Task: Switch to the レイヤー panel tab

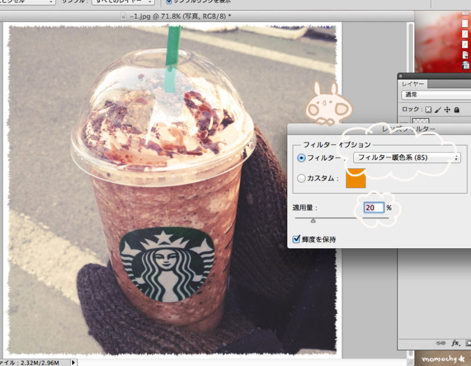Action: point(413,84)
